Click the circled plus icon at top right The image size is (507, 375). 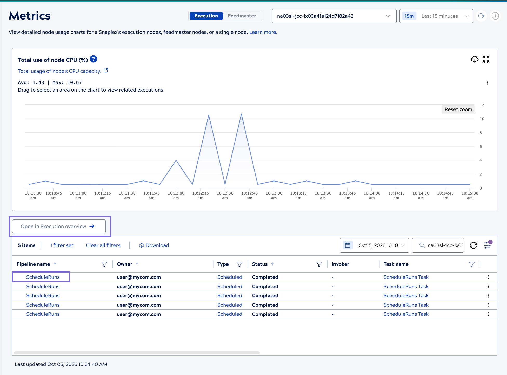pyautogui.click(x=495, y=16)
